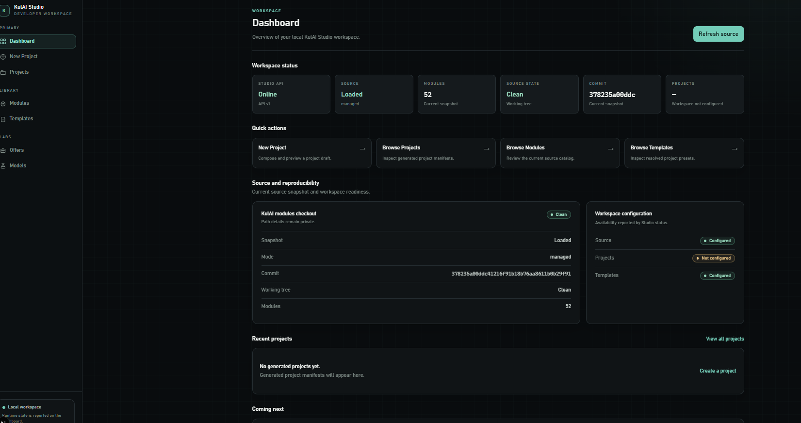The height and width of the screenshot is (423, 801).
Task: Click the Modules 52 value in checkout panel
Action: tap(568, 307)
